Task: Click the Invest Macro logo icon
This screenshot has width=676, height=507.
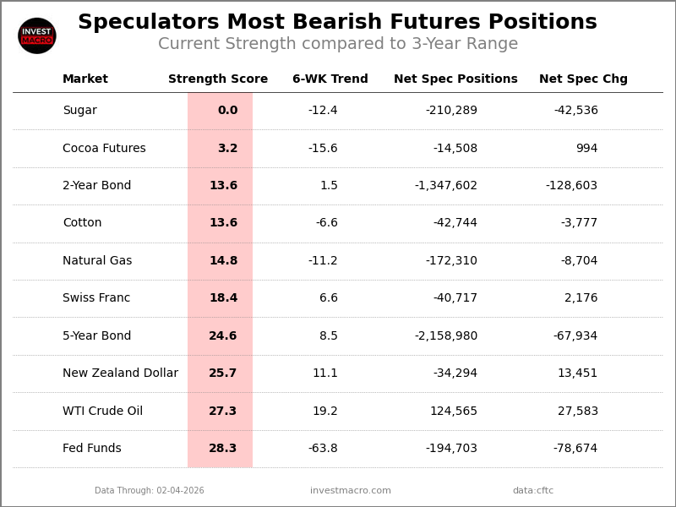Action: pos(37,35)
